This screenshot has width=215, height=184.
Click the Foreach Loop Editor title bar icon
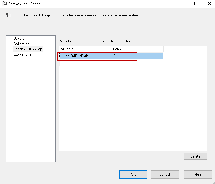click(5, 4)
